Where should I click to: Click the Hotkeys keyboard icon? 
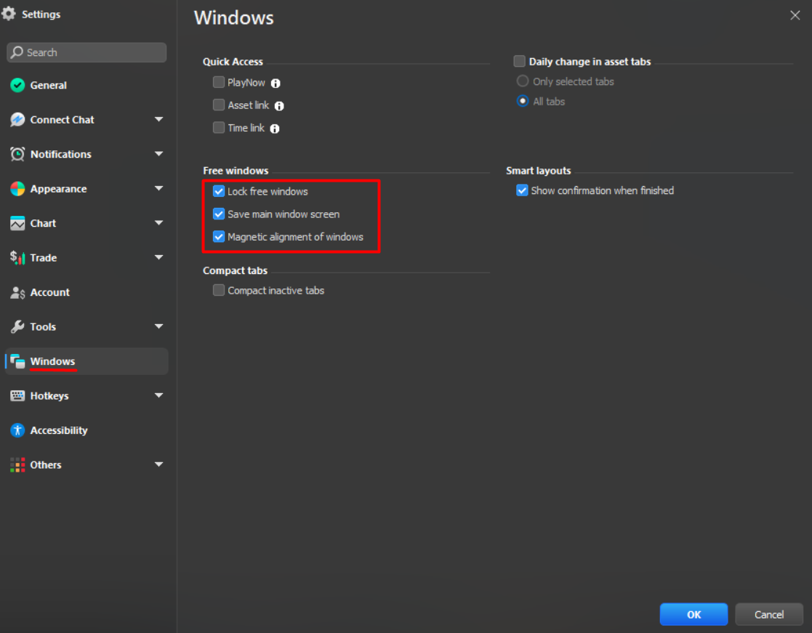[x=17, y=396]
